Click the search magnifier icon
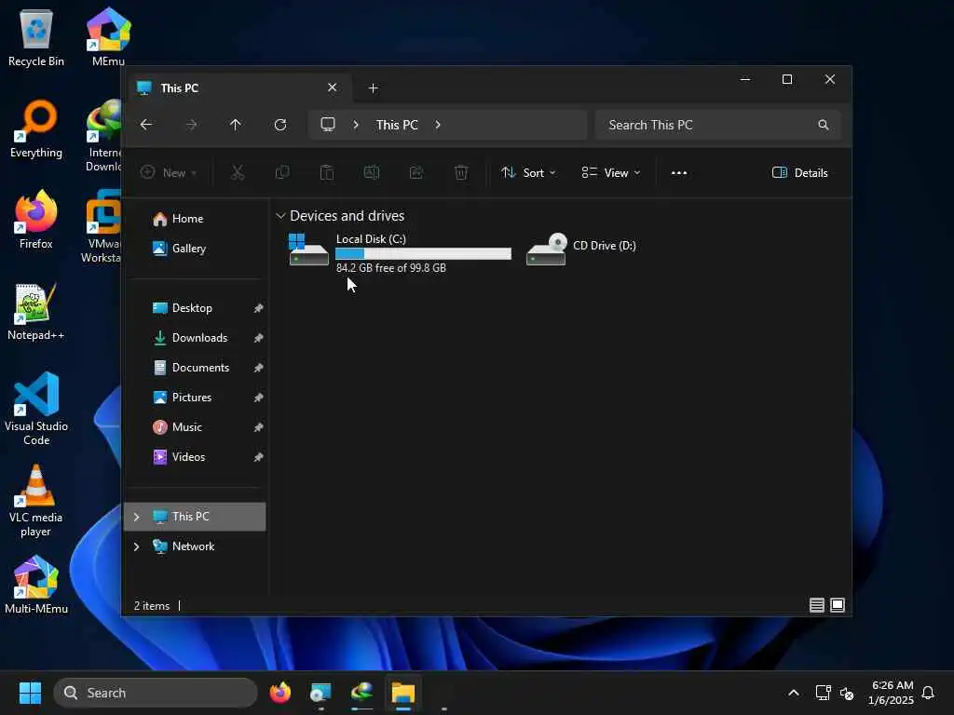This screenshot has width=954, height=715. coord(824,125)
